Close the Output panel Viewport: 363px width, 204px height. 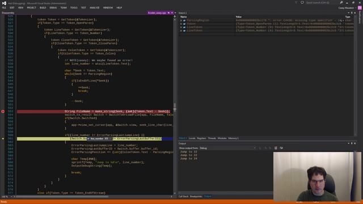point(355,143)
